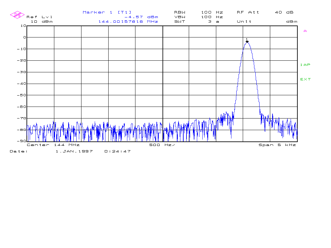Click the Rohde & Schwarz logo icon
This screenshot has width=331, height=248.
[x=17, y=15]
